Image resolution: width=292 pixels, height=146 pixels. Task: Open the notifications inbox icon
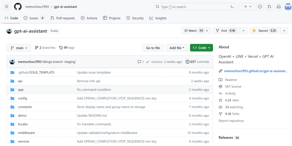pos(279,7)
